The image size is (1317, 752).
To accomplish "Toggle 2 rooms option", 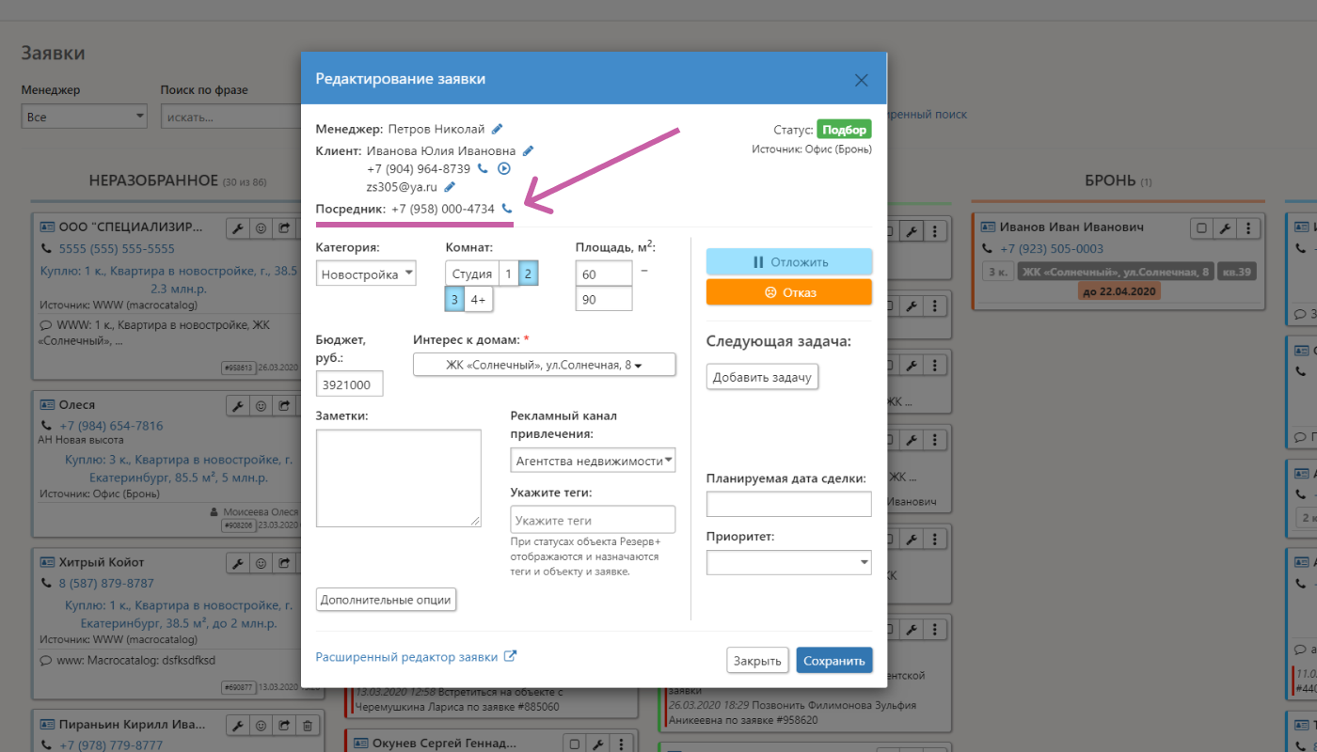I will click(x=528, y=274).
